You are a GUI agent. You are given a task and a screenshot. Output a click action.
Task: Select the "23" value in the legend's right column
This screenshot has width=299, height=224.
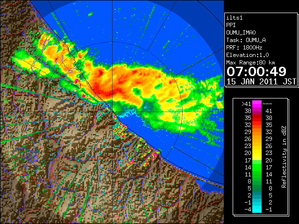pos(269,153)
